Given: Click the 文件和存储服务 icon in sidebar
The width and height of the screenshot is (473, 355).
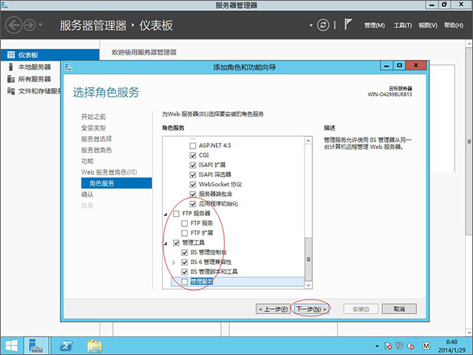Looking at the screenshot, I should (x=11, y=91).
